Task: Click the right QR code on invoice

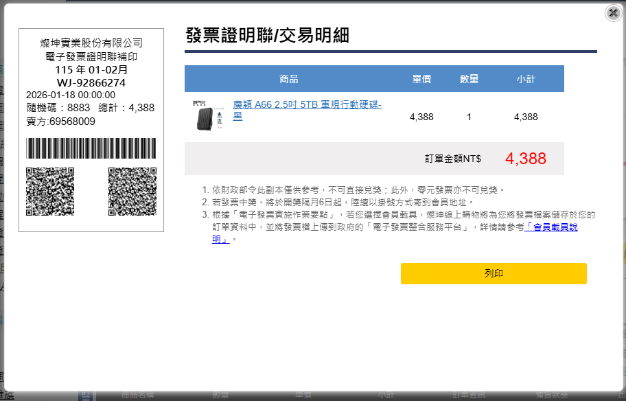Action: tap(132, 192)
